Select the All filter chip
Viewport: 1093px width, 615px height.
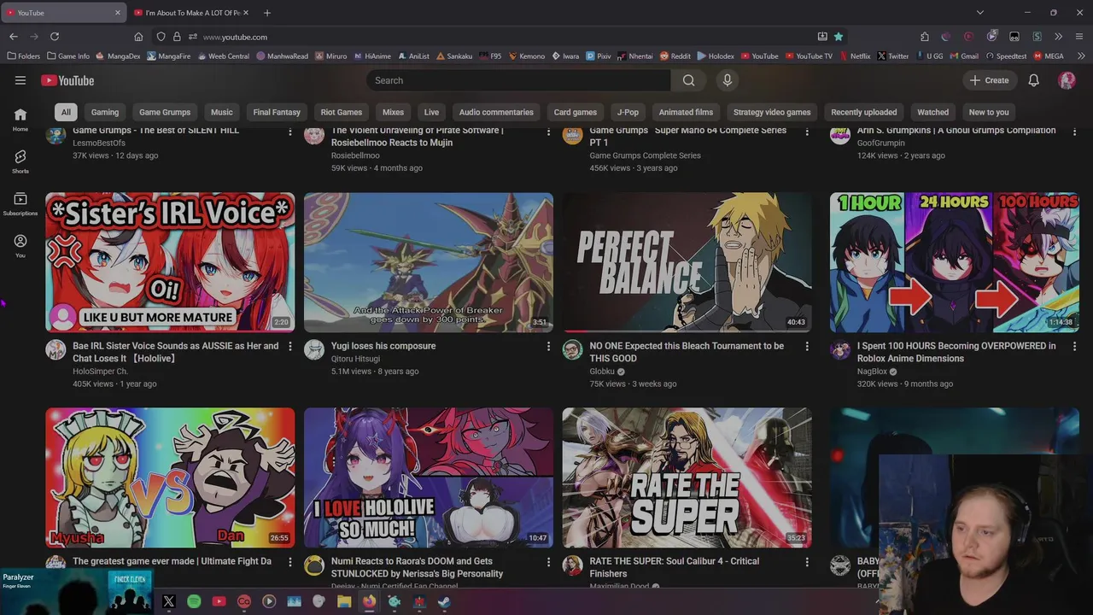tap(66, 112)
